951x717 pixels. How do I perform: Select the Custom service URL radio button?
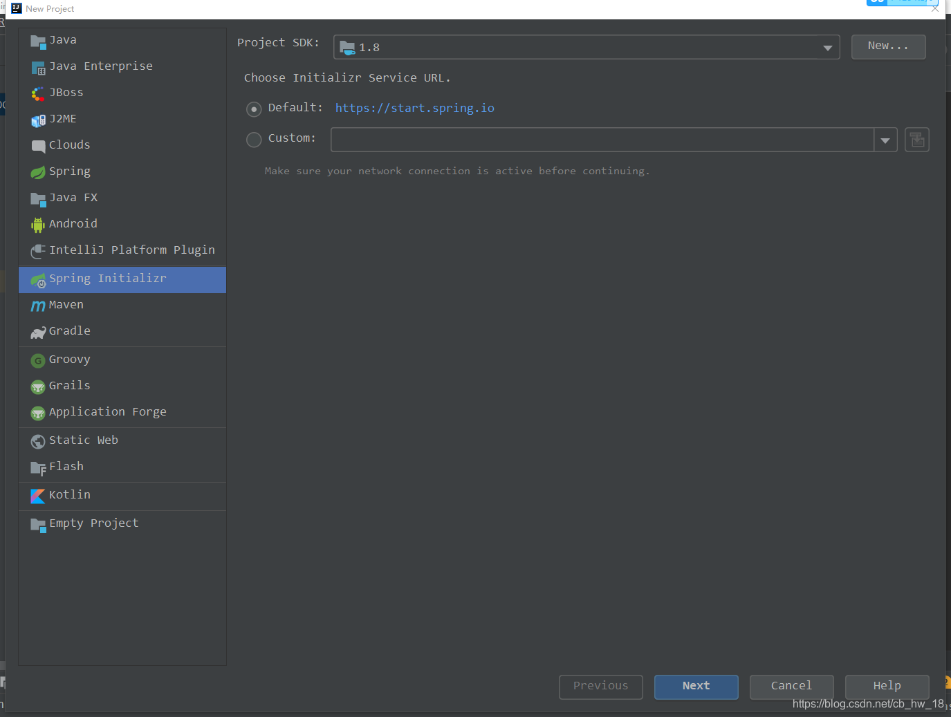pyautogui.click(x=254, y=140)
